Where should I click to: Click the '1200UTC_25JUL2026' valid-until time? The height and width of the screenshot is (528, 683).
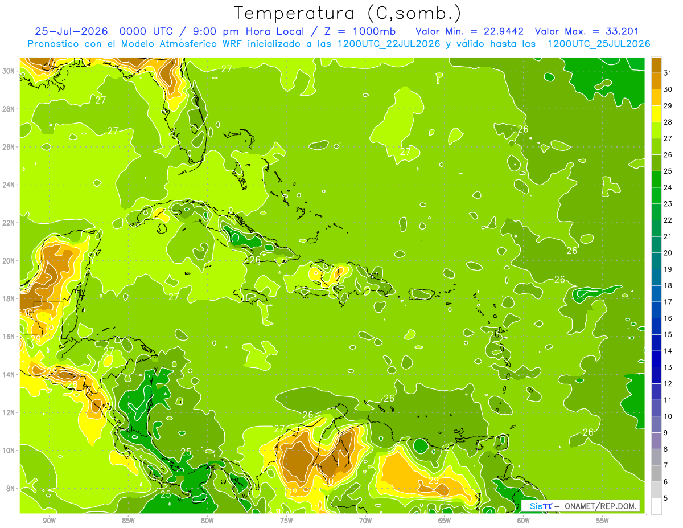pyautogui.click(x=599, y=44)
